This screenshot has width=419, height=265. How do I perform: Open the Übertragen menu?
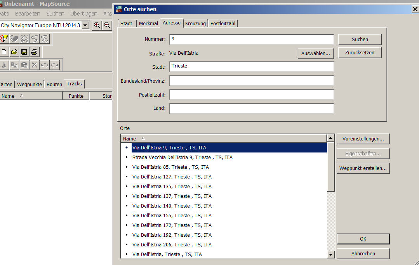tap(83, 14)
